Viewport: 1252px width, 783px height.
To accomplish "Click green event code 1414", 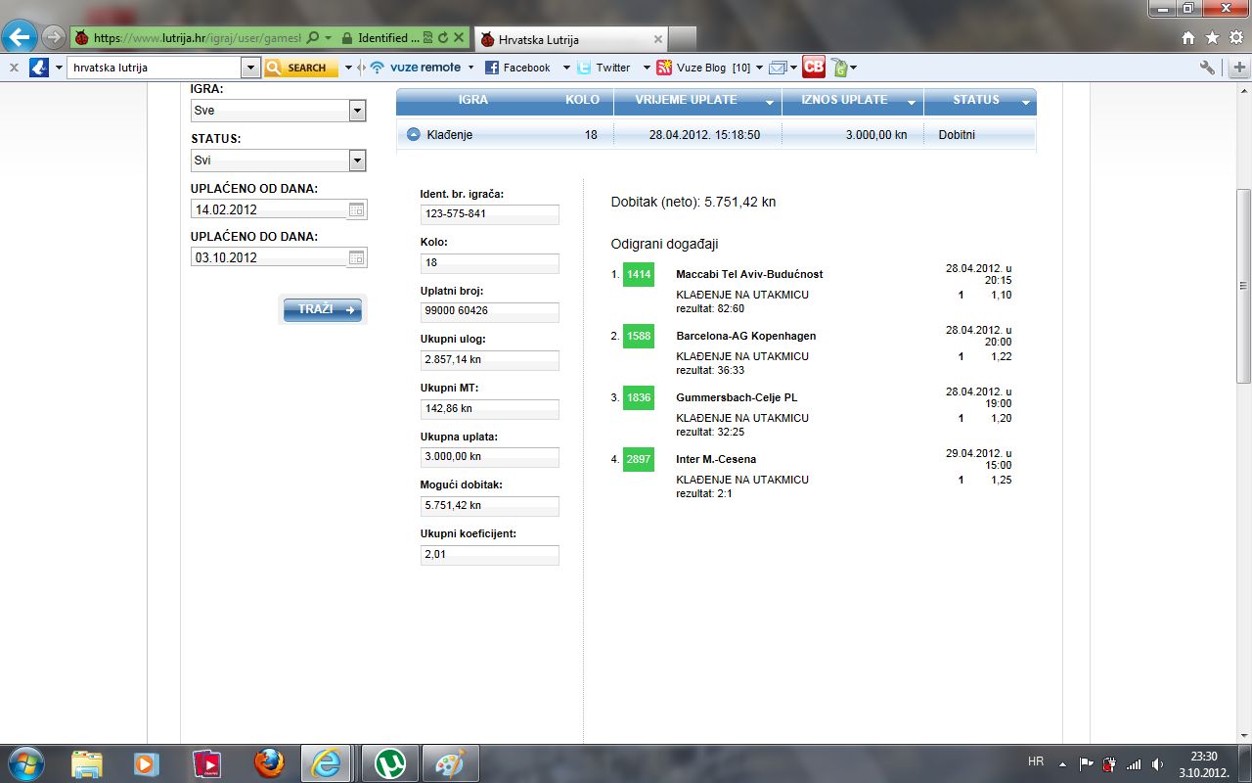I will [x=639, y=275].
